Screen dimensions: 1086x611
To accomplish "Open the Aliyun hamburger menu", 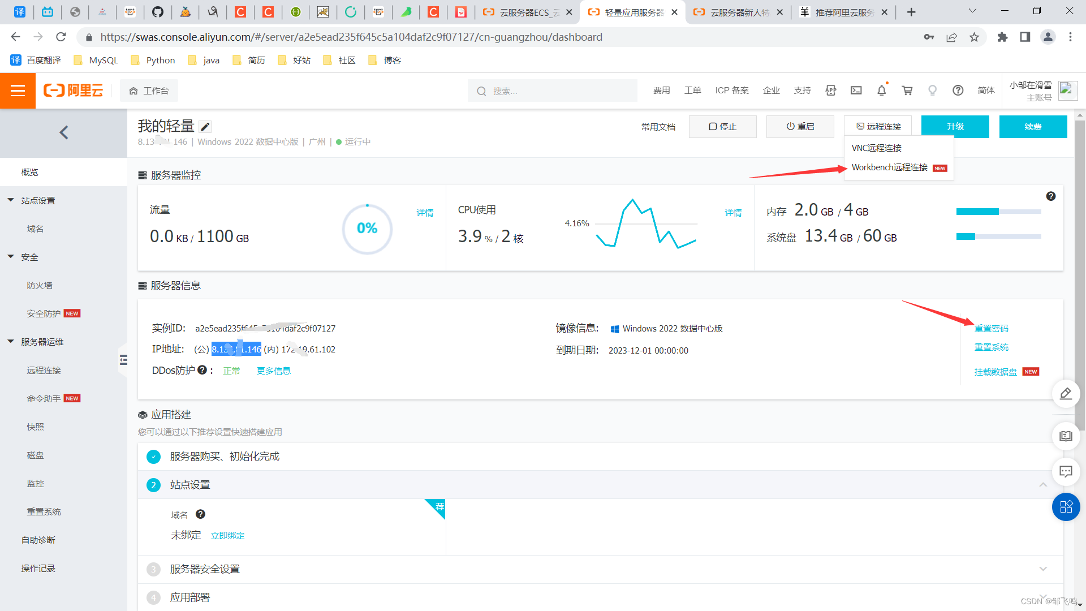I will tap(18, 91).
